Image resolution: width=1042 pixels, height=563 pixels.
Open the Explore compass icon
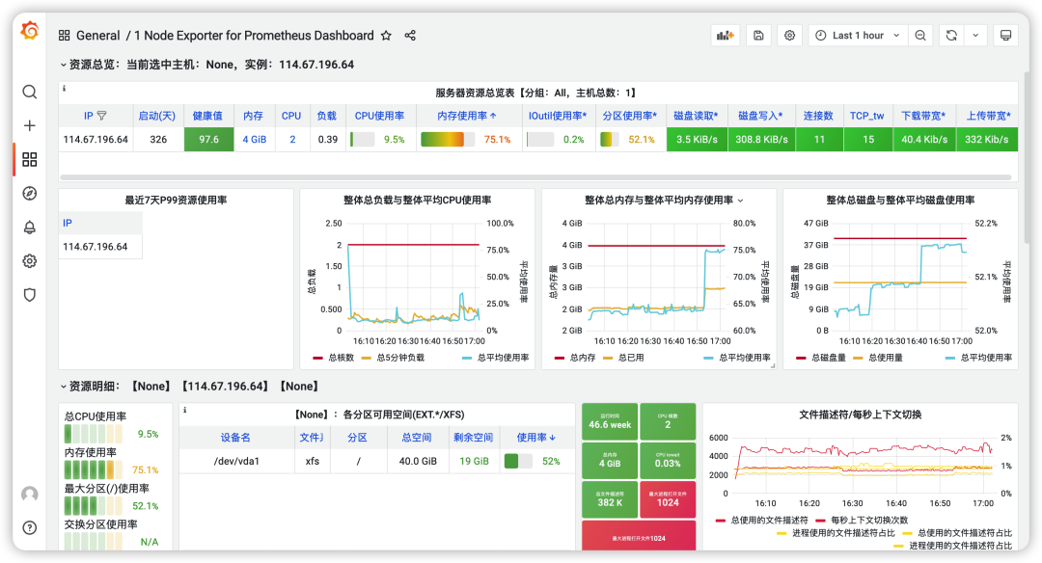pos(29,193)
